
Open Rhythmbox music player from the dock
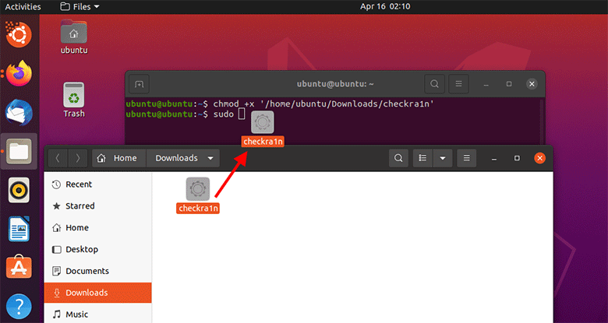[x=19, y=190]
